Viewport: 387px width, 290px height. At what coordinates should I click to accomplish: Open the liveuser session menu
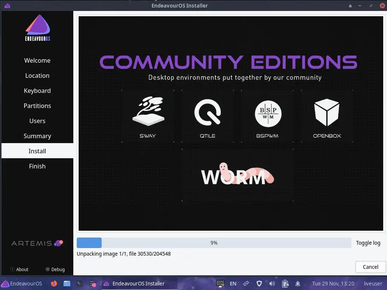[373, 284]
